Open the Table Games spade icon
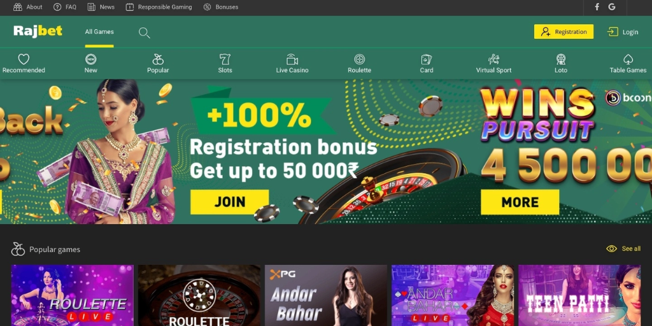The height and width of the screenshot is (326, 652). [628, 59]
